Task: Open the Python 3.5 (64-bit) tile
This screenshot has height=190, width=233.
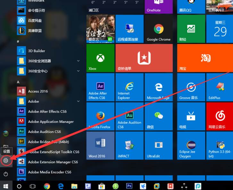Action: tap(220, 145)
